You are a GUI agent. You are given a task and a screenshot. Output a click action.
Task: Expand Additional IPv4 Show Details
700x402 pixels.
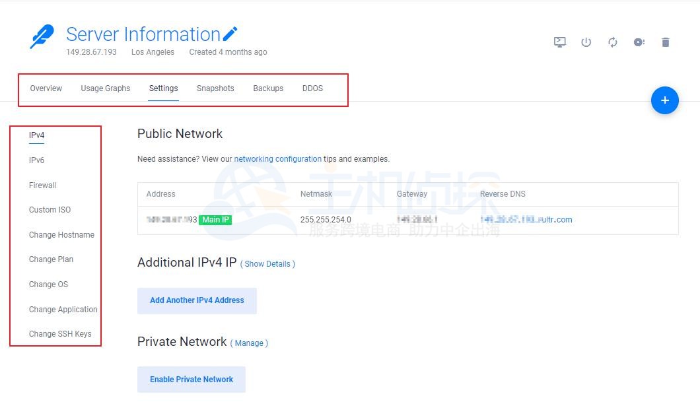(267, 264)
